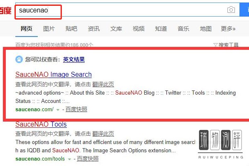Click the 英文结果 link
The image size is (249, 166).
coord(74,60)
